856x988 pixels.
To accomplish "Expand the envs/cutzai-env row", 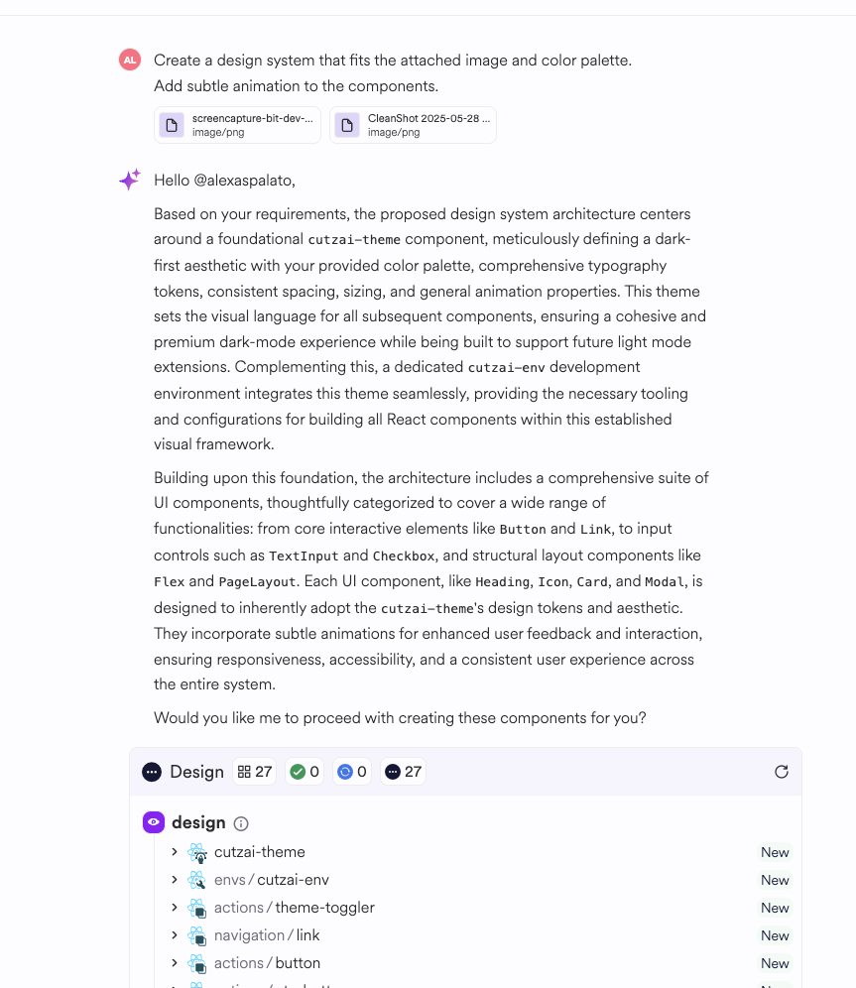I will pyautogui.click(x=175, y=880).
